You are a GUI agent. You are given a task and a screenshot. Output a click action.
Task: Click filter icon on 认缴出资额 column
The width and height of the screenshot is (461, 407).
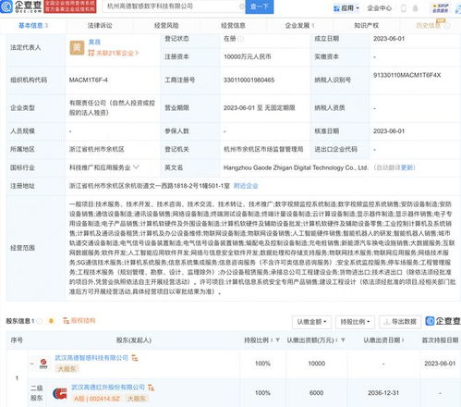pyautogui.click(x=343, y=340)
